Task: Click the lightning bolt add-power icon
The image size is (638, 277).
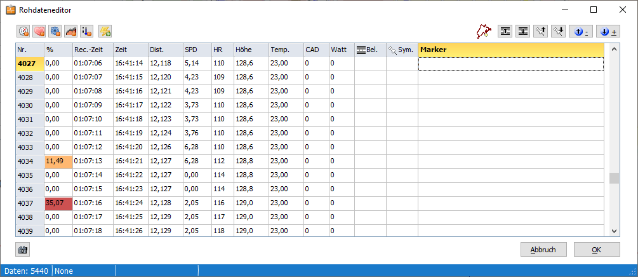Action: (x=105, y=30)
